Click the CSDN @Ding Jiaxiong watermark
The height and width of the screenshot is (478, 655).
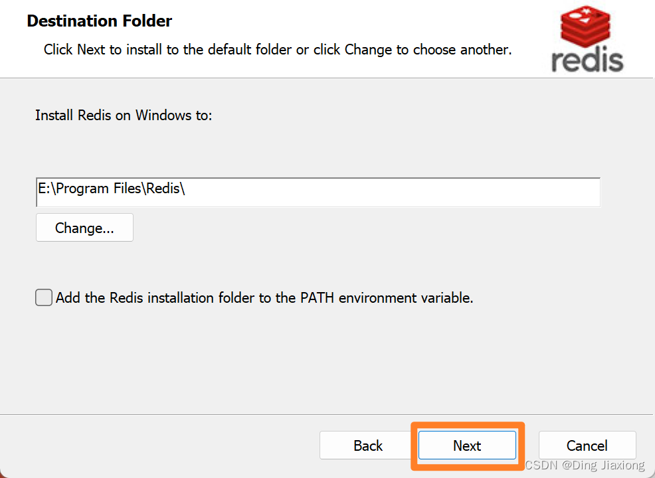click(585, 465)
